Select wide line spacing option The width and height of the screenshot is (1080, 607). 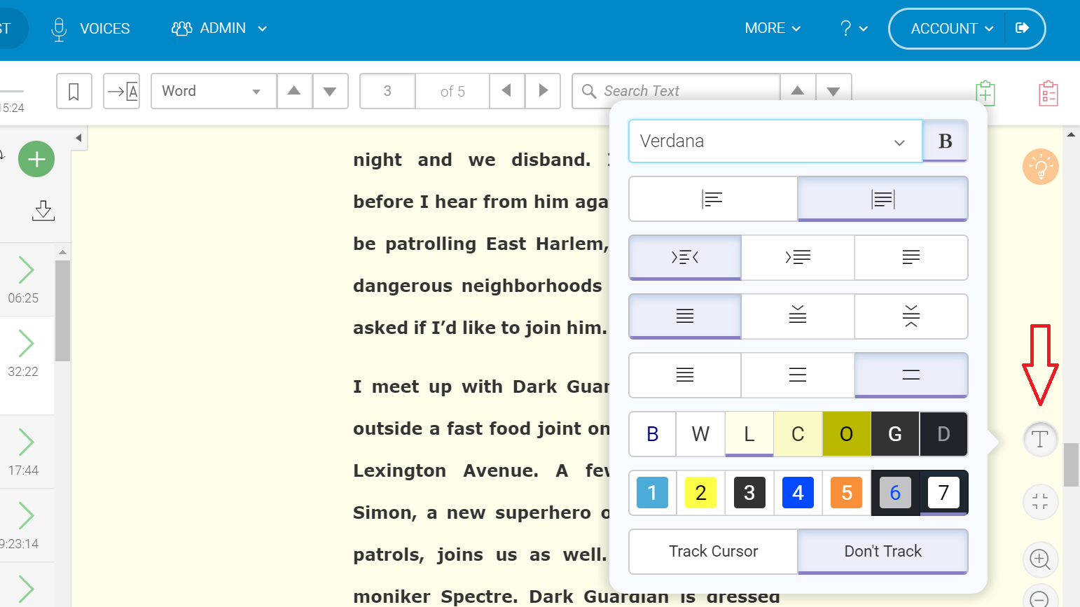pos(911,375)
